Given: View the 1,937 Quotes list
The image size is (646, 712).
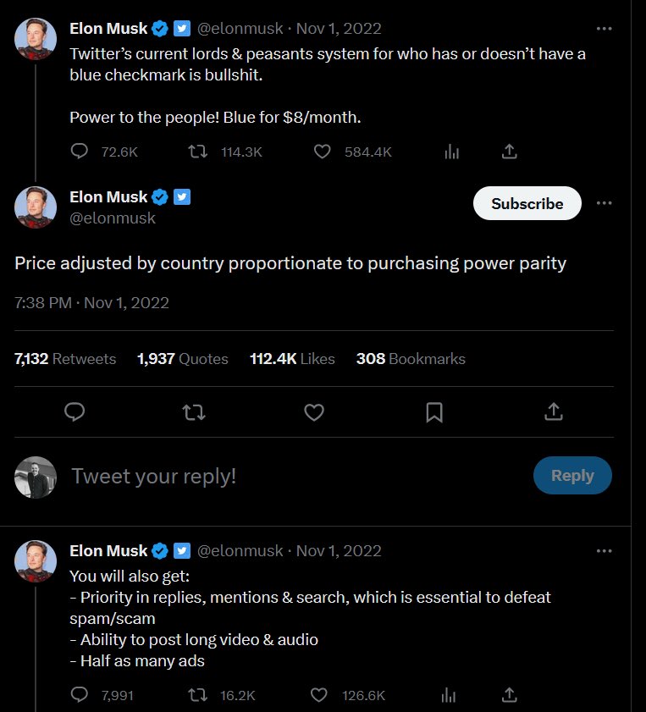Looking at the screenshot, I should [x=183, y=359].
